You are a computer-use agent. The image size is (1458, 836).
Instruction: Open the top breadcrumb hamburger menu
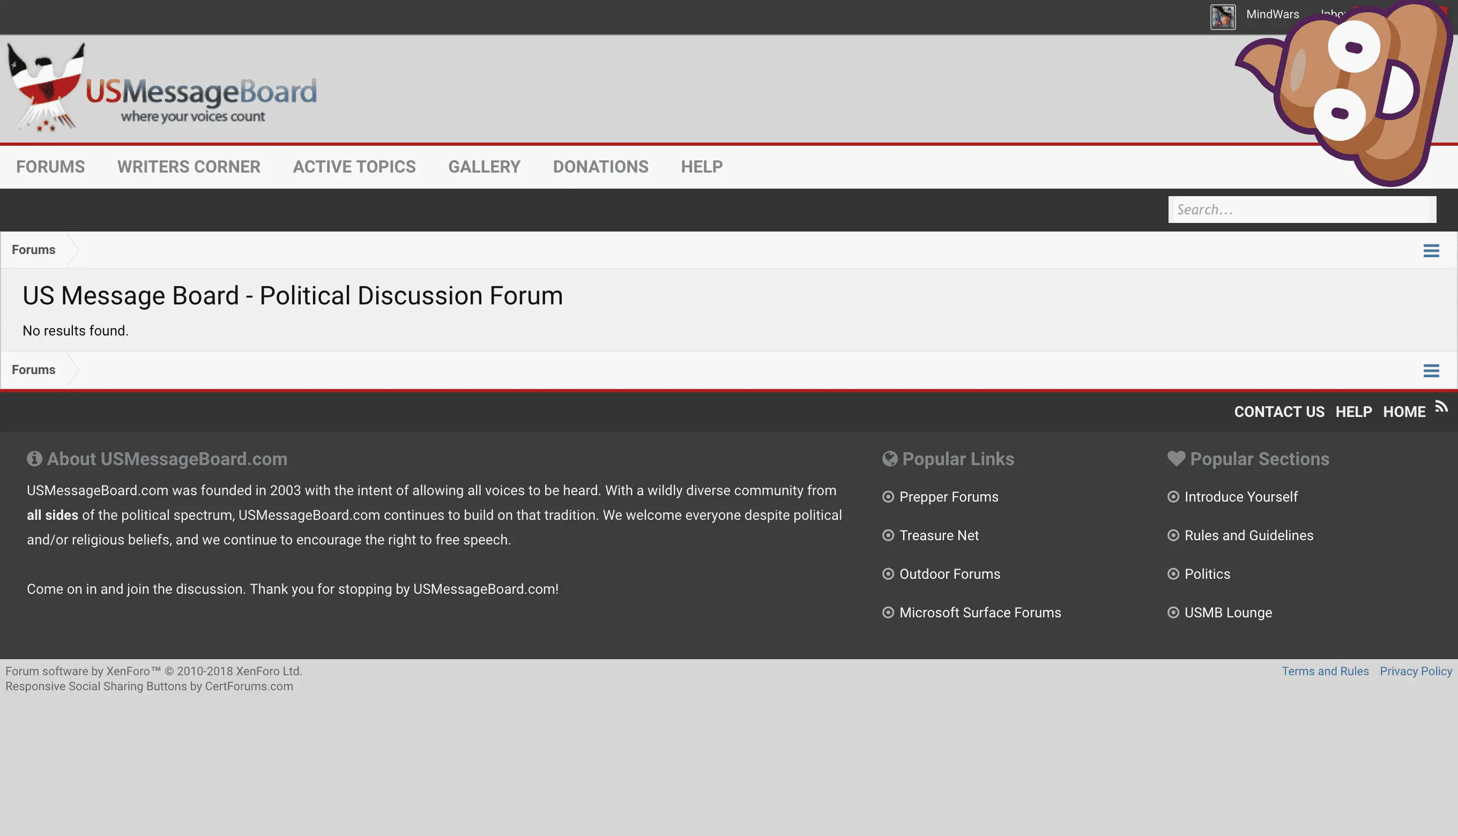pyautogui.click(x=1431, y=250)
